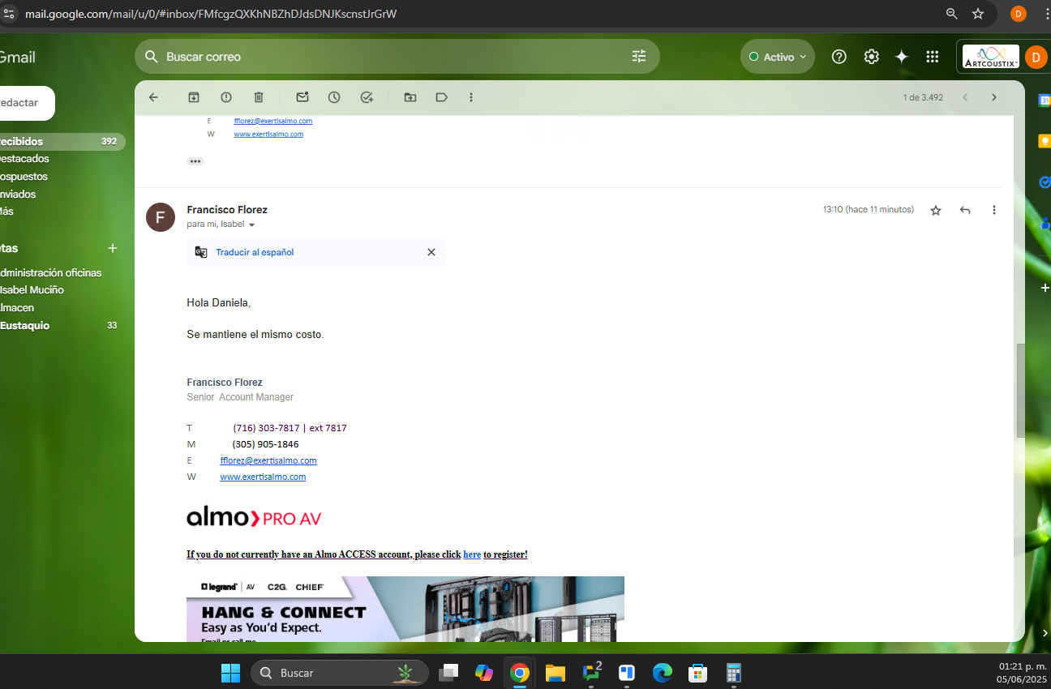Click 'here' link to register
1051x689 pixels.
[472, 554]
